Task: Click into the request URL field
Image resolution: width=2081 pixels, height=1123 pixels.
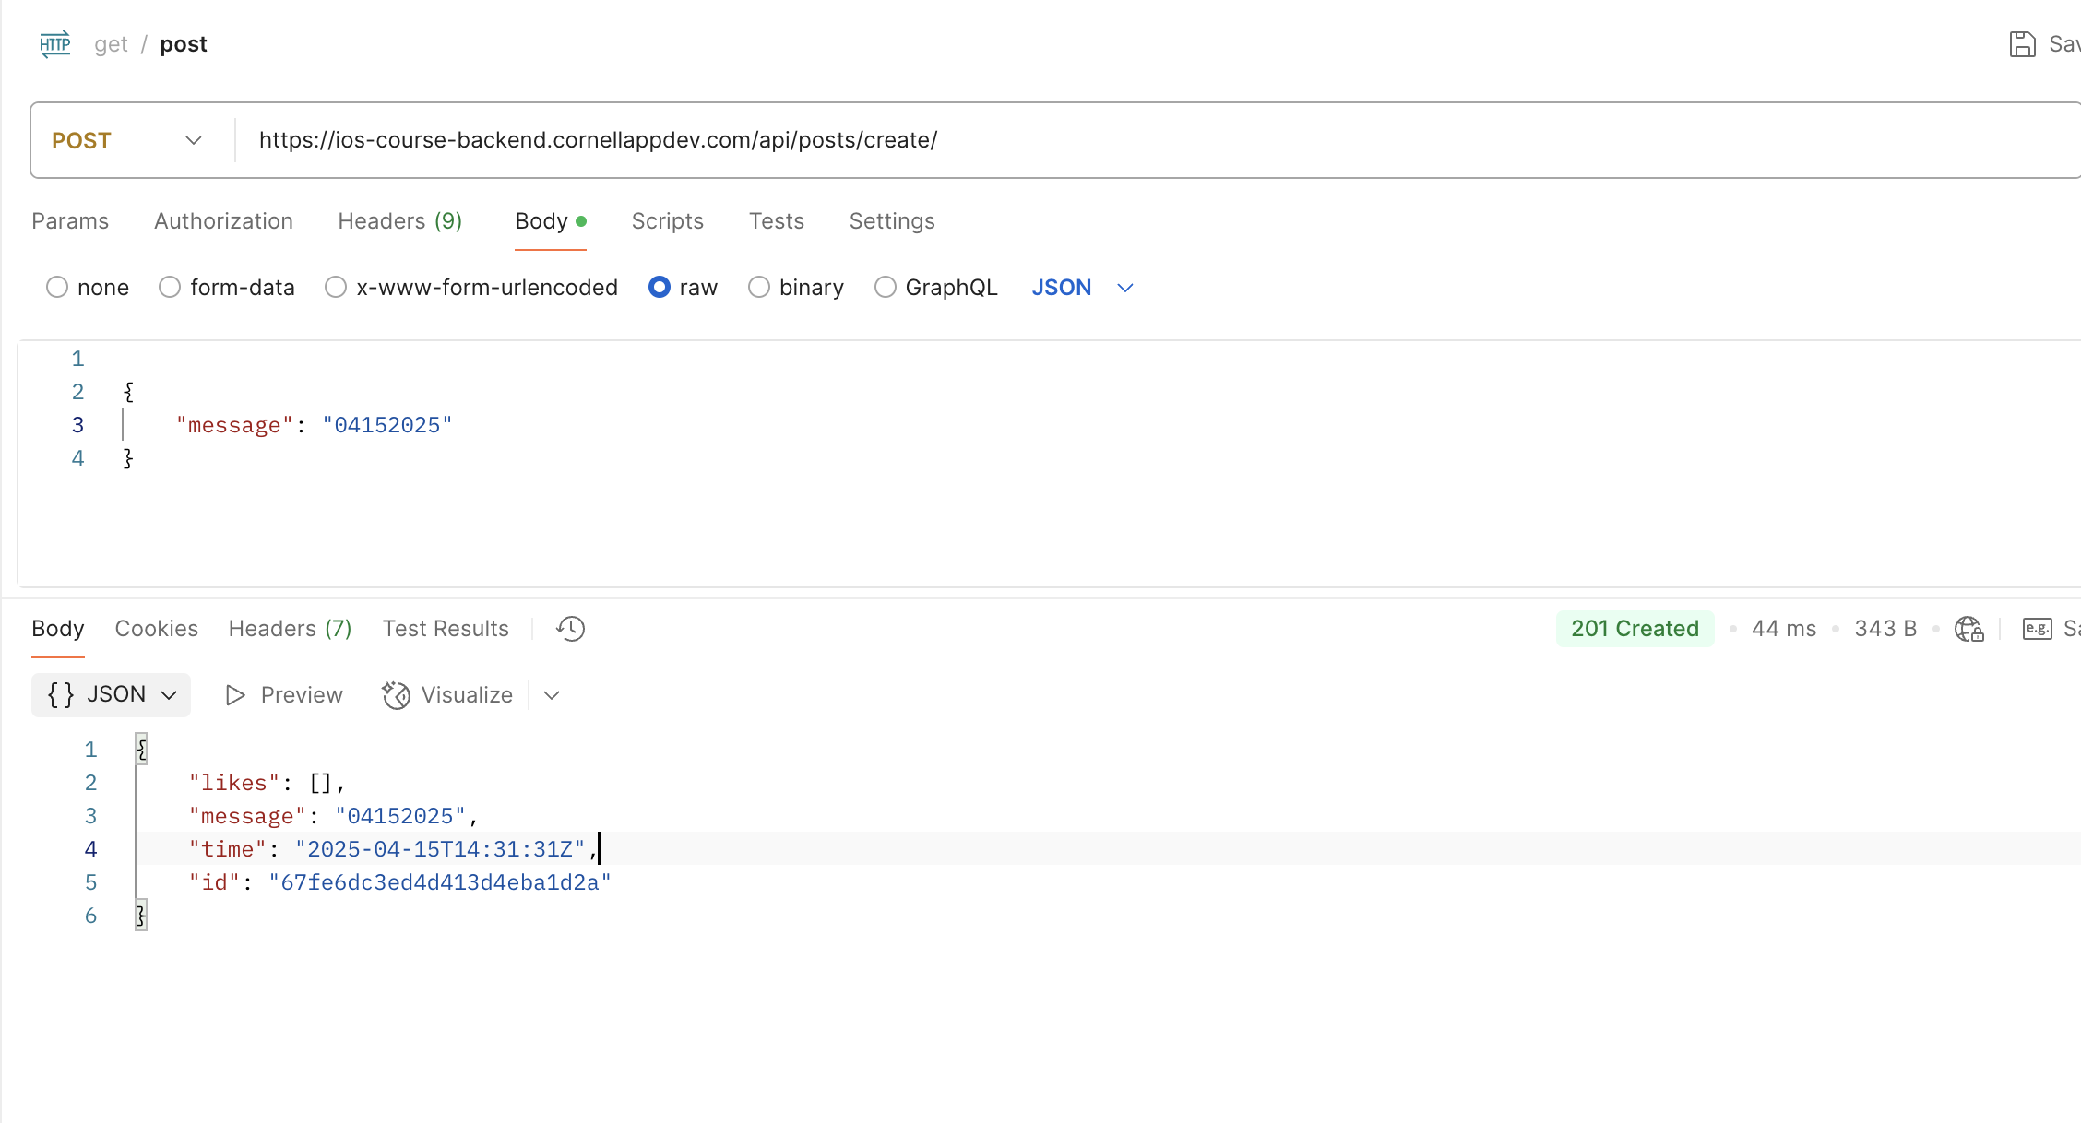Action: click(1015, 140)
